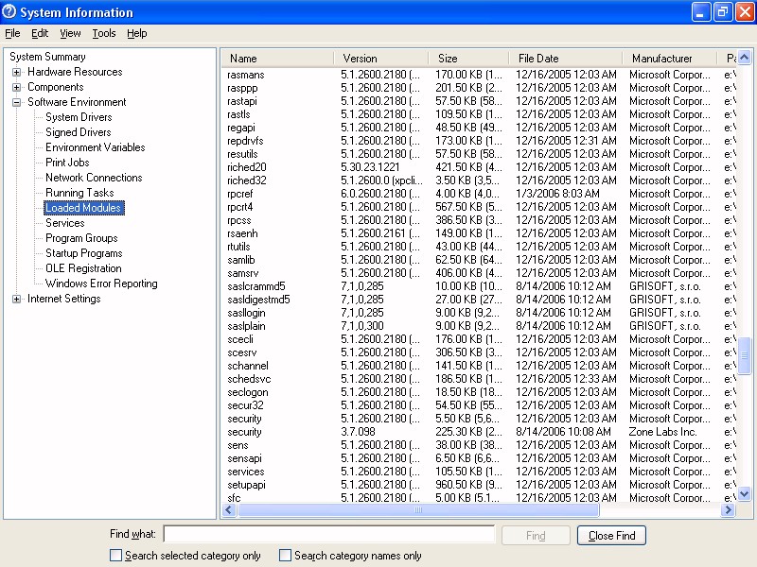Toggle Search category names only checkbox
757x567 pixels.
pos(285,556)
